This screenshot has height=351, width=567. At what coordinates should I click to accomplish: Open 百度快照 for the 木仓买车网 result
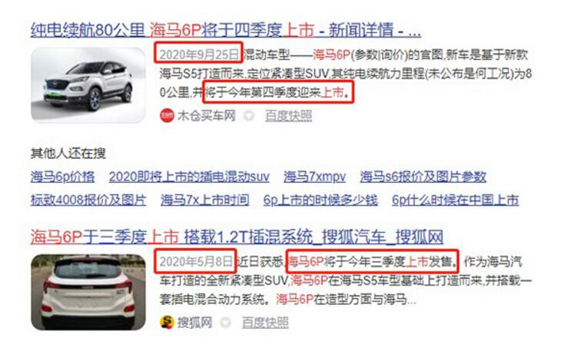click(289, 116)
